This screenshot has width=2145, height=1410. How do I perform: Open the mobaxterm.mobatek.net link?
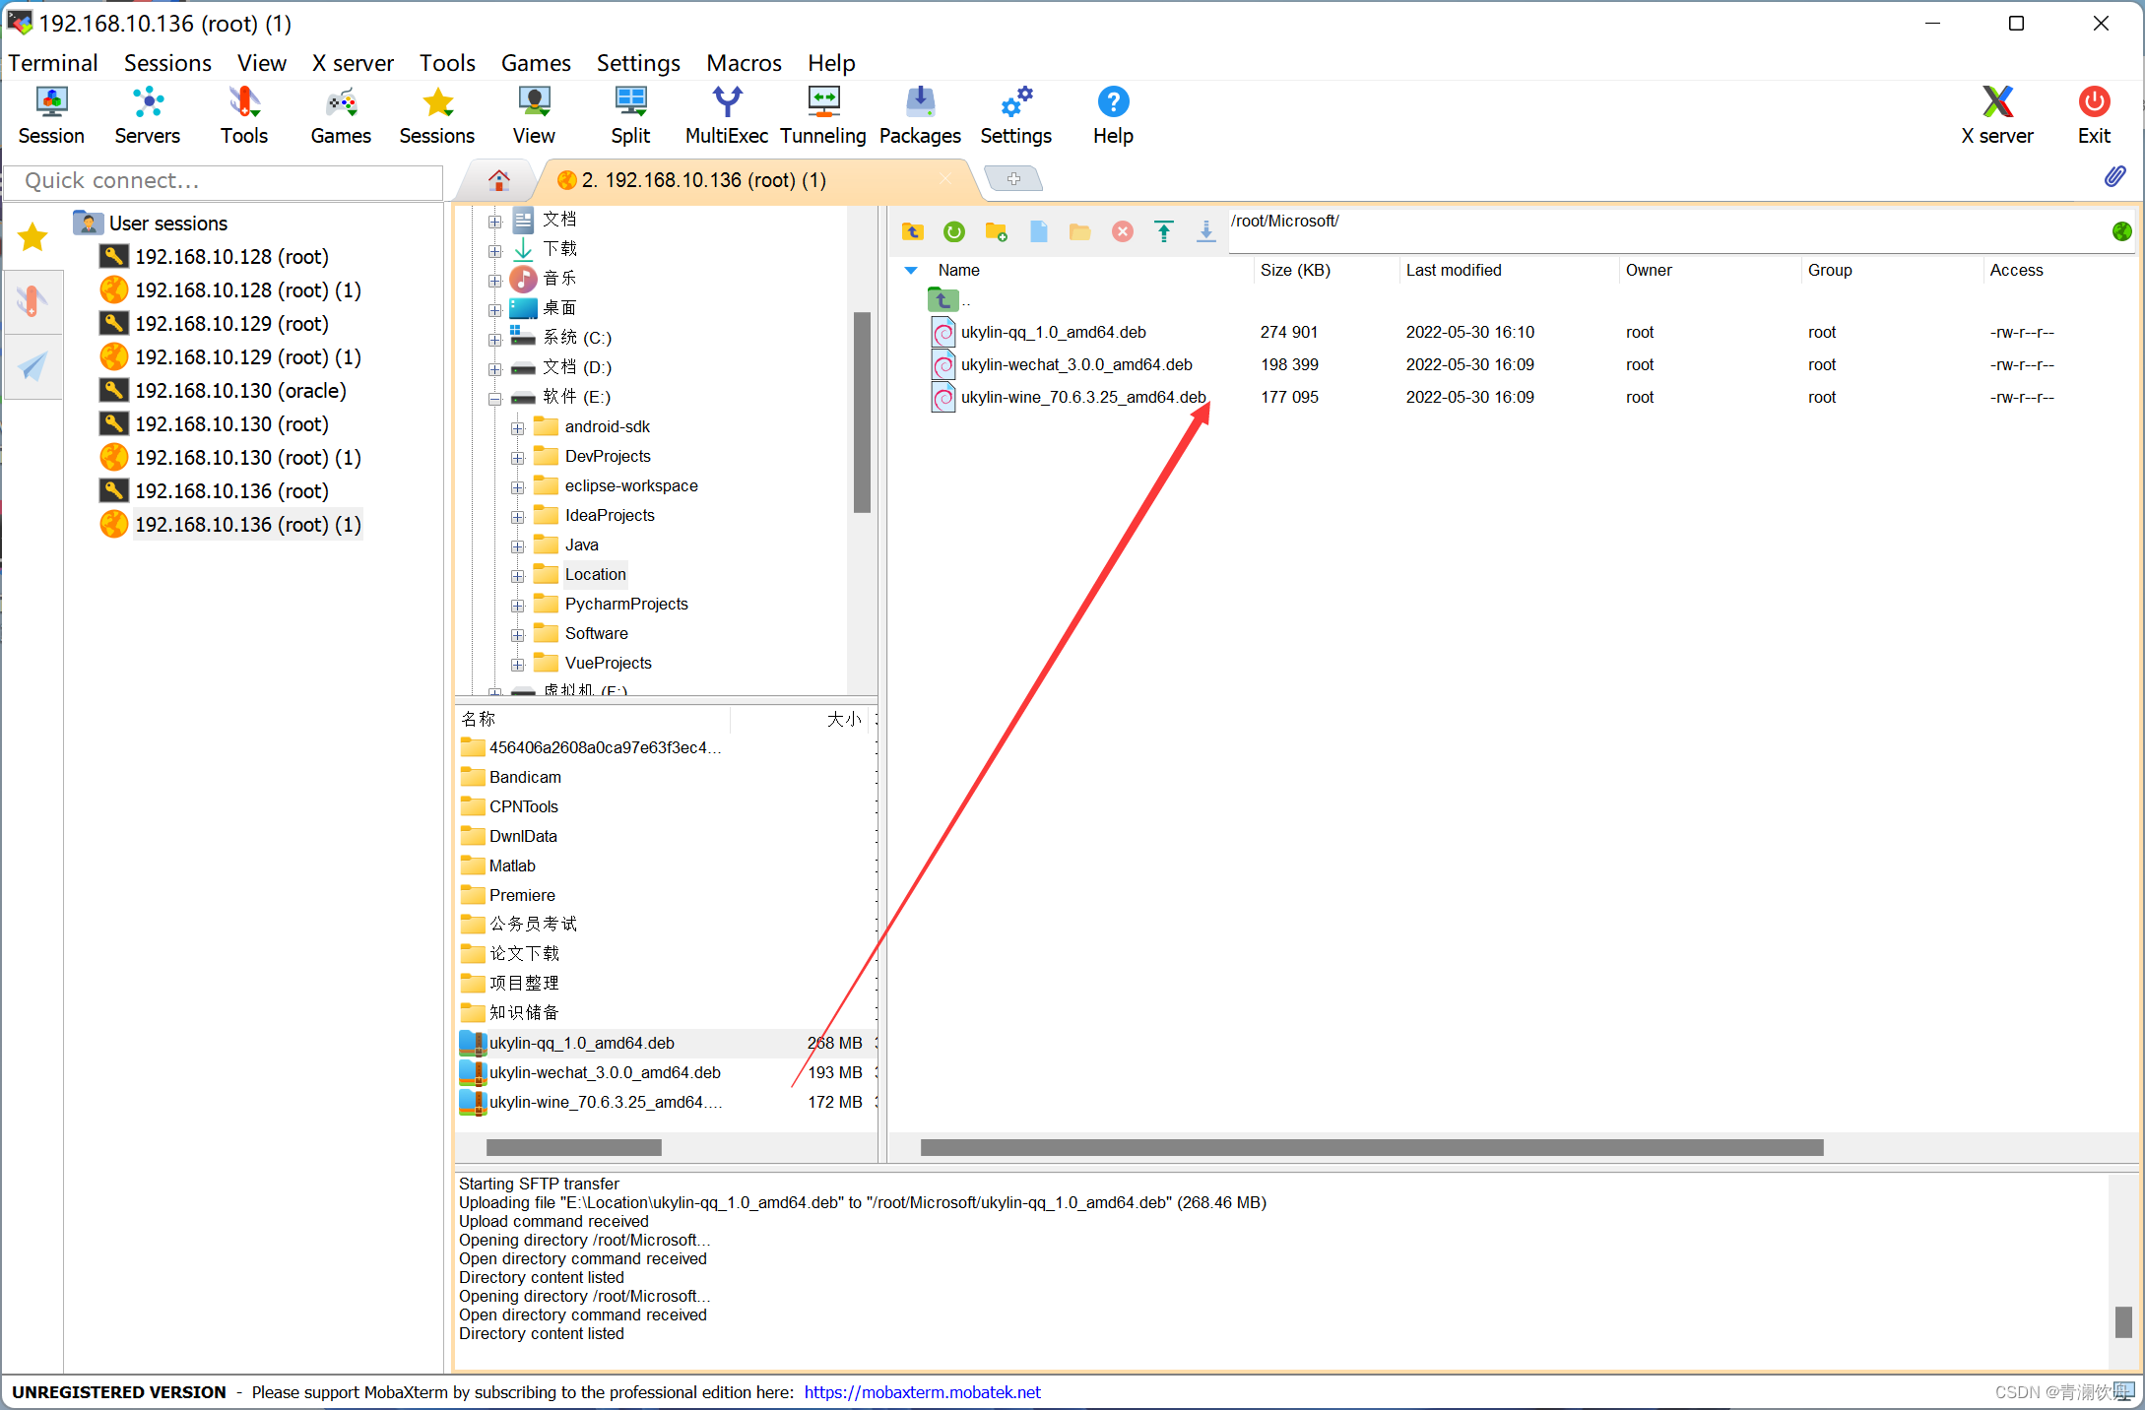point(922,1391)
